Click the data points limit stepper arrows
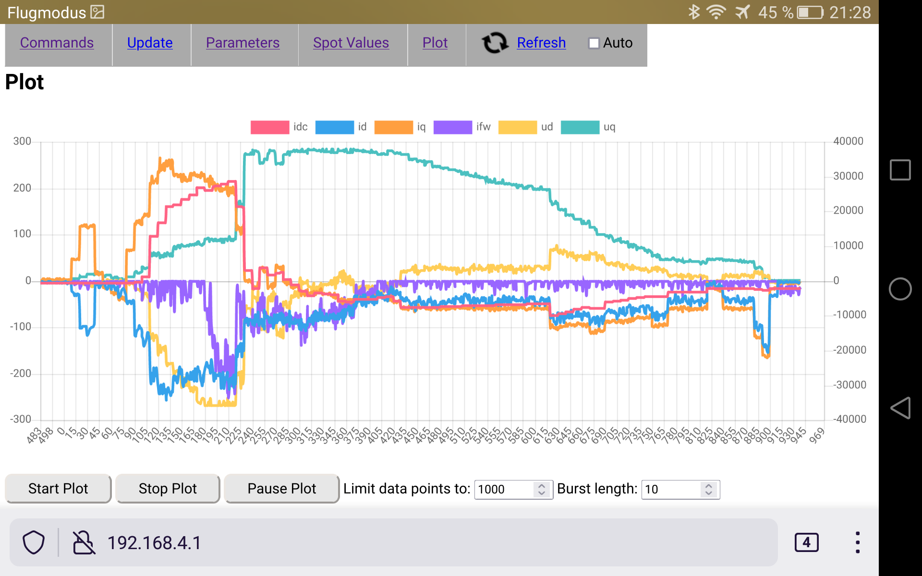Image resolution: width=922 pixels, height=576 pixels. coord(541,489)
